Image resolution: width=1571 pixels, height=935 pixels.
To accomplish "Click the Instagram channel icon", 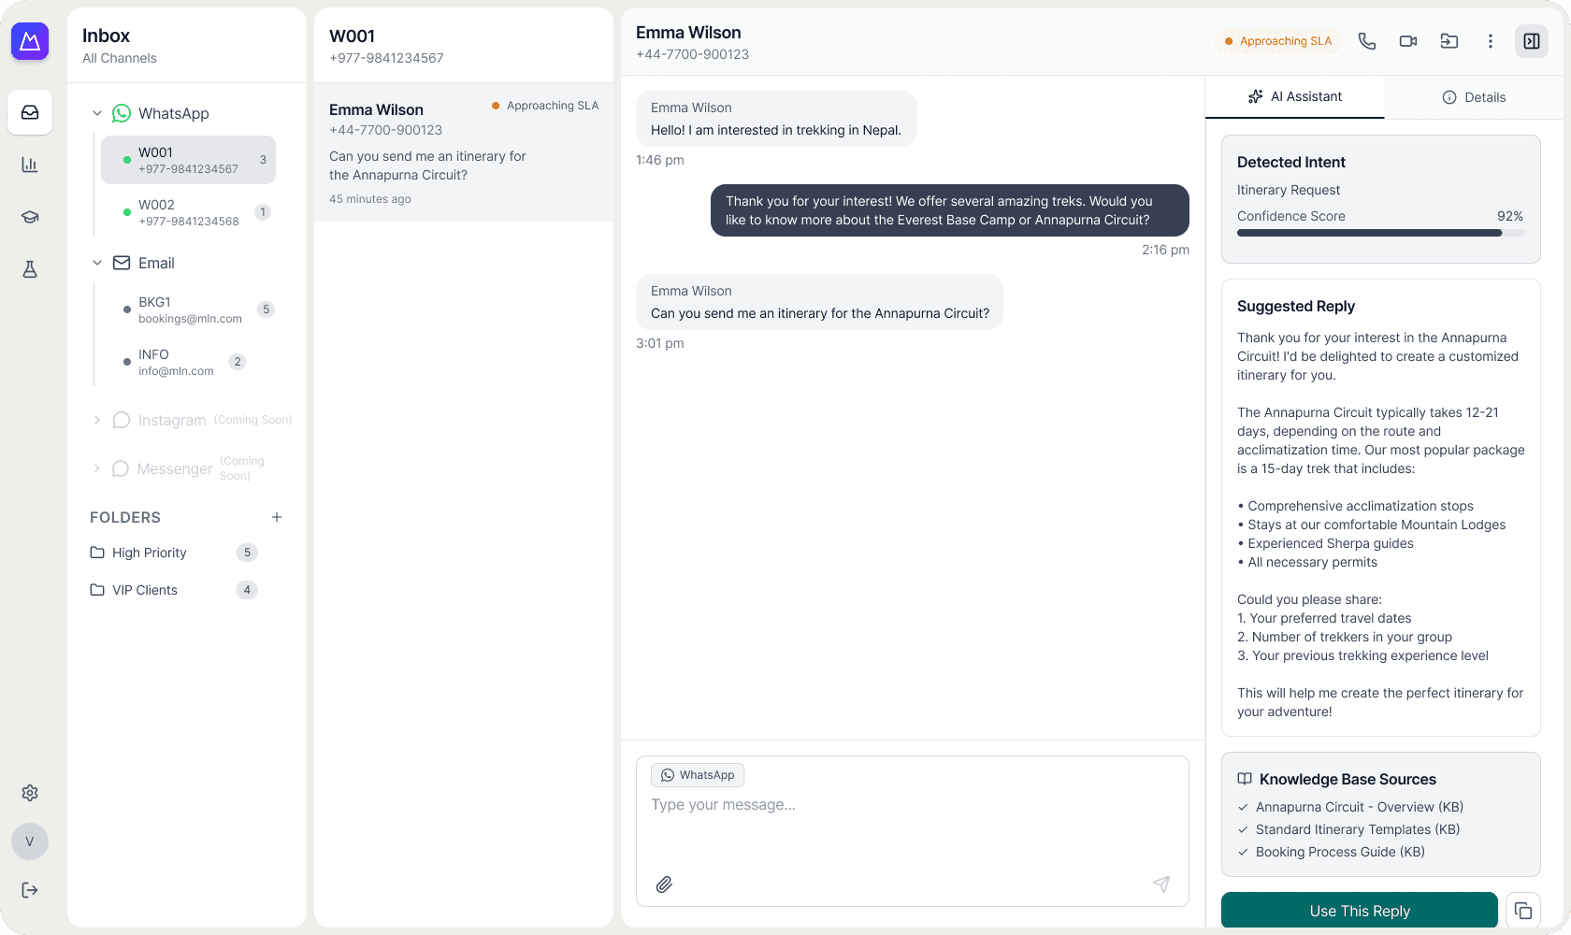I will (122, 420).
